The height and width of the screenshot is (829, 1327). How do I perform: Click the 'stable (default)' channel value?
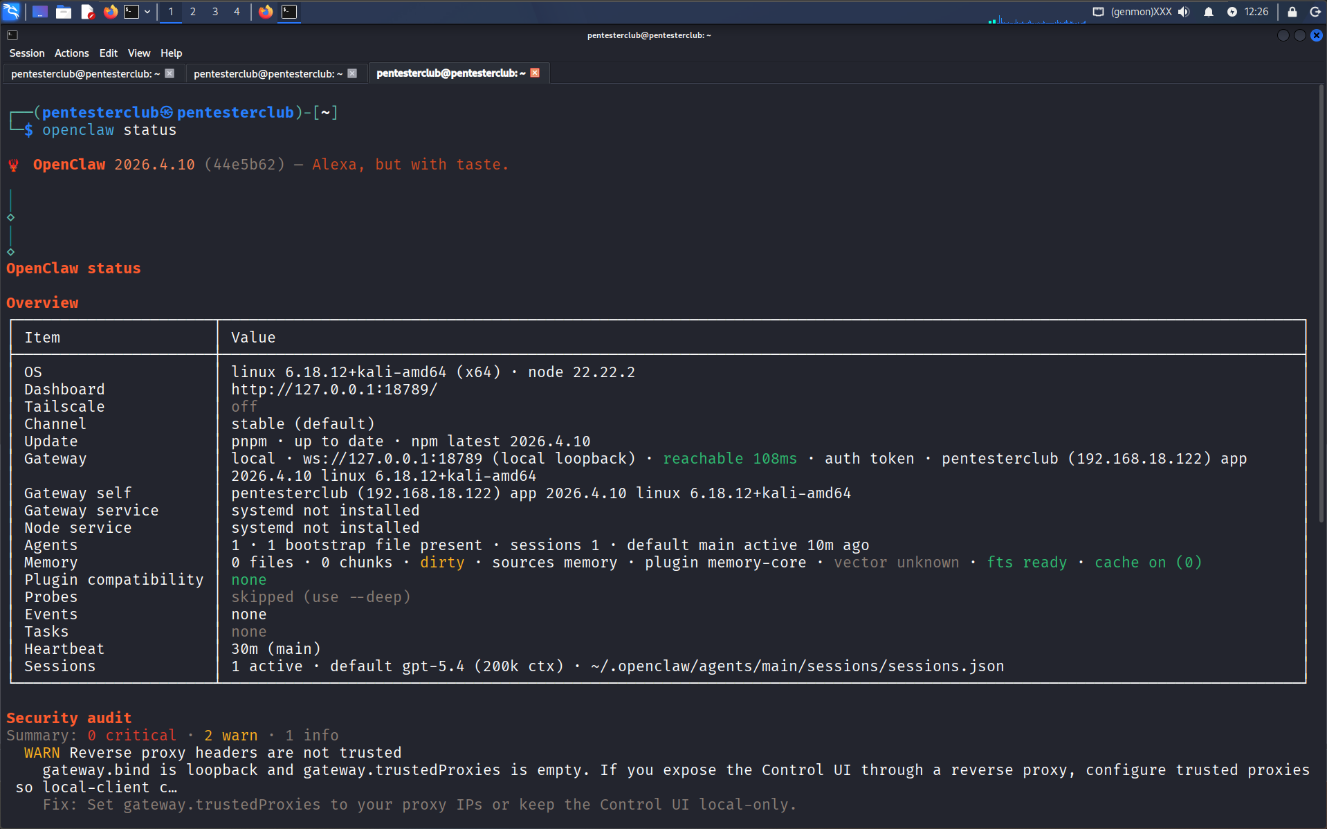303,424
